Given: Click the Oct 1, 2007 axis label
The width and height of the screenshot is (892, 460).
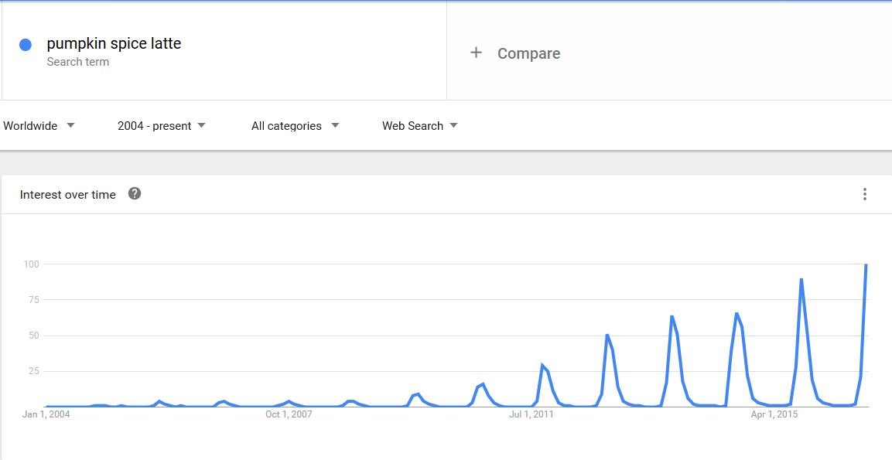Looking at the screenshot, I should (289, 414).
